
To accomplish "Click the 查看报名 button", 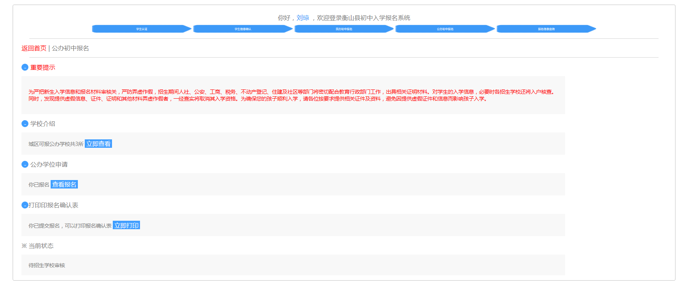I will 64,185.
